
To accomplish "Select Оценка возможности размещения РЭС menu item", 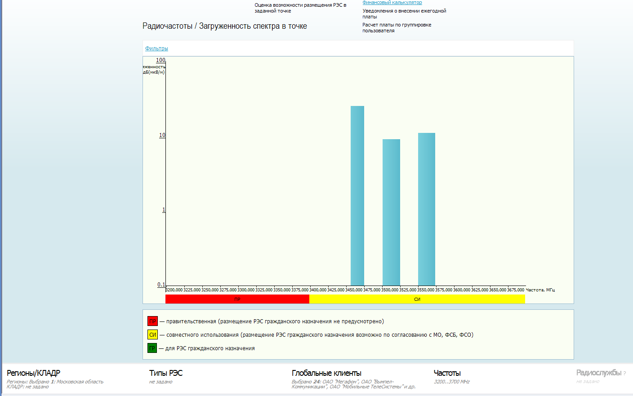I will coord(300,8).
